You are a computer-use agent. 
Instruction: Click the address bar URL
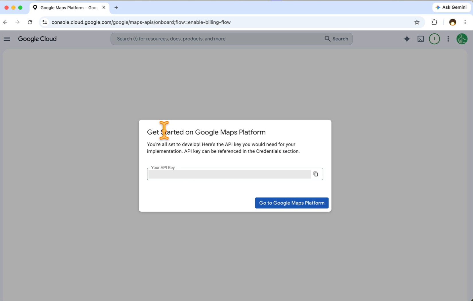coord(141,22)
